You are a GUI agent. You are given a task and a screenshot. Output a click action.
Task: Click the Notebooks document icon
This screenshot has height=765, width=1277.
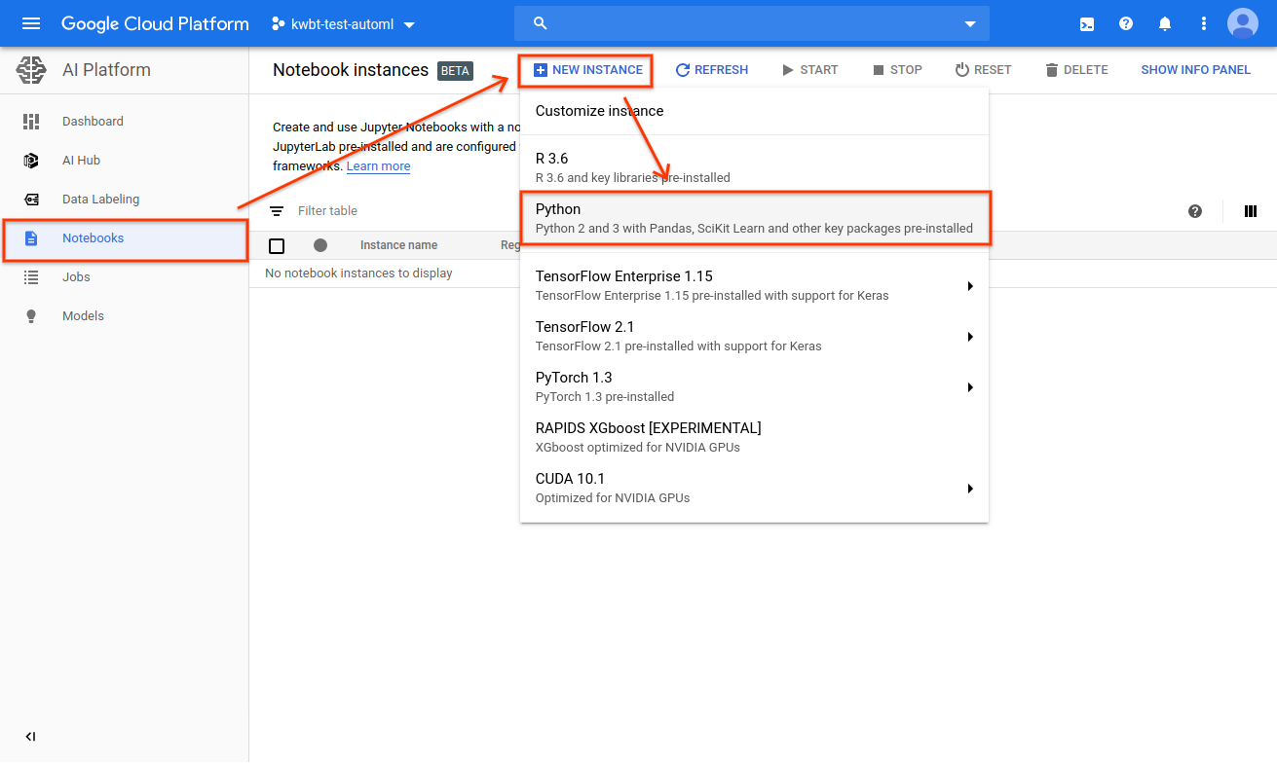tap(31, 238)
